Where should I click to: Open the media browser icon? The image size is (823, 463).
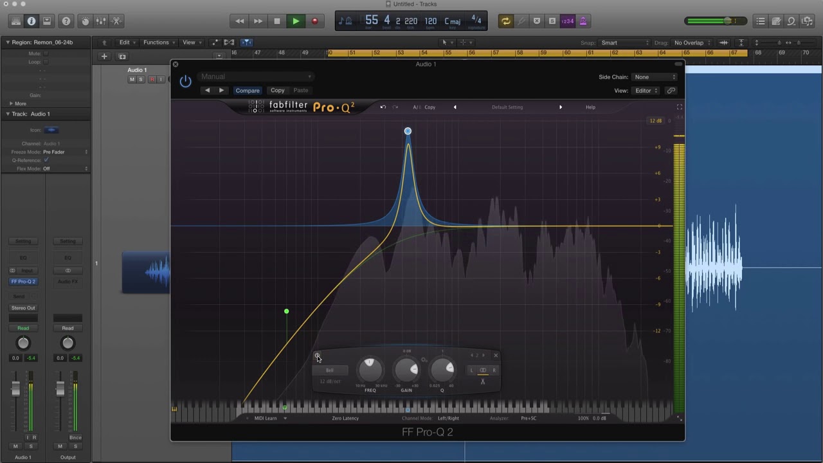pyautogui.click(x=807, y=21)
